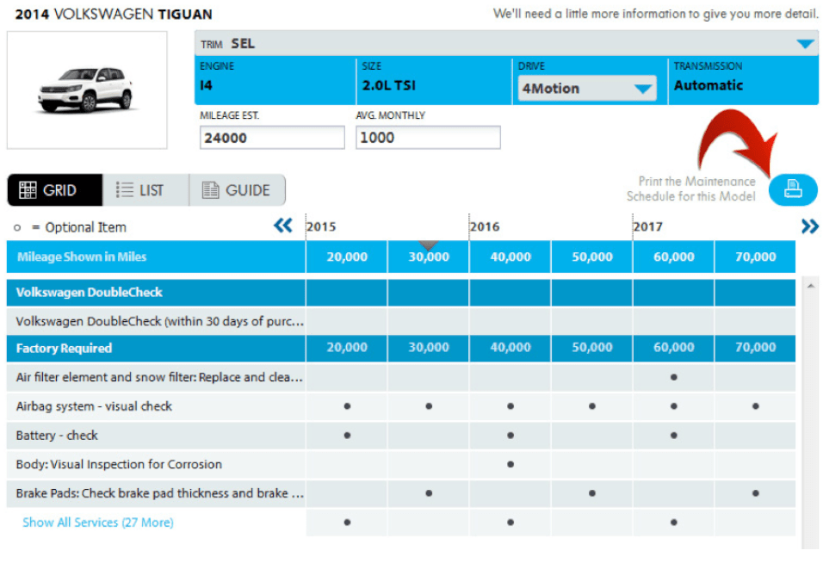Switch to GUIDE view tab
Screen dimensions: 823x563
[x=238, y=190]
